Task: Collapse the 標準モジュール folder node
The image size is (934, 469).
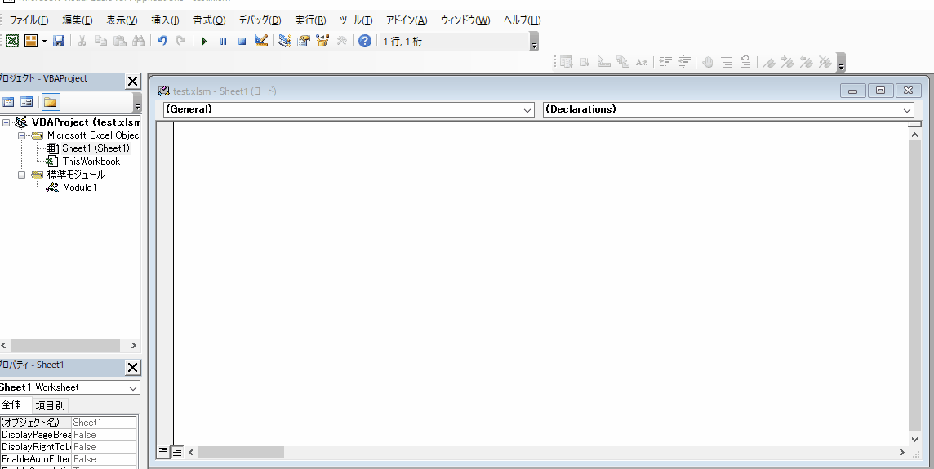Action: pos(23,175)
